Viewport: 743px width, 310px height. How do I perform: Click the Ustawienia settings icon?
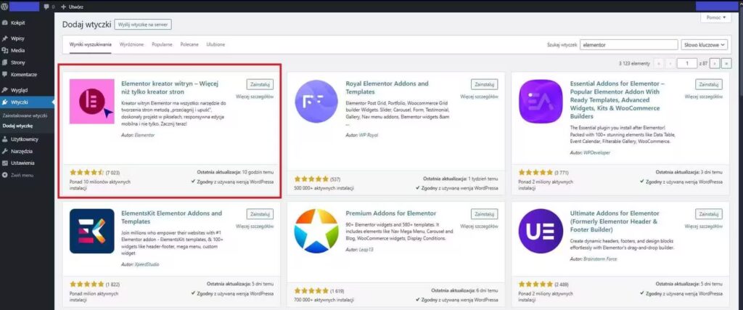point(5,163)
